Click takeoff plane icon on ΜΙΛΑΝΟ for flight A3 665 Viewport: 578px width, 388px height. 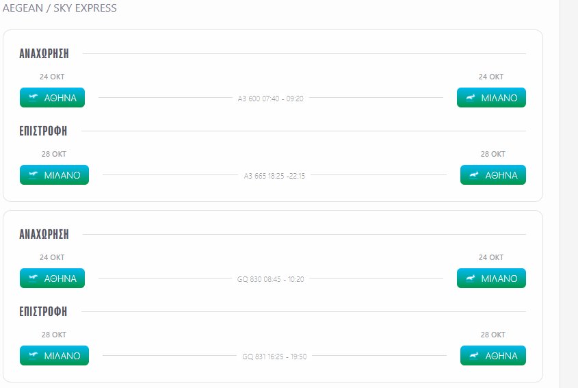click(34, 174)
